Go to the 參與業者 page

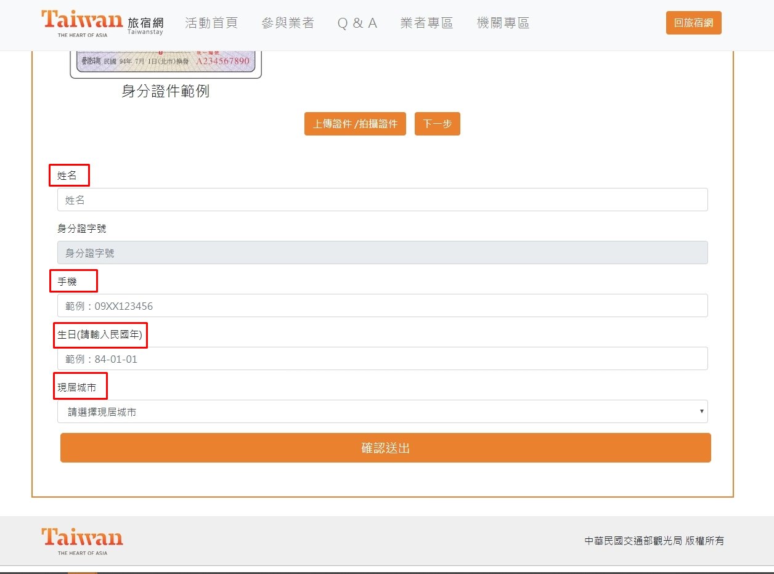pos(288,23)
